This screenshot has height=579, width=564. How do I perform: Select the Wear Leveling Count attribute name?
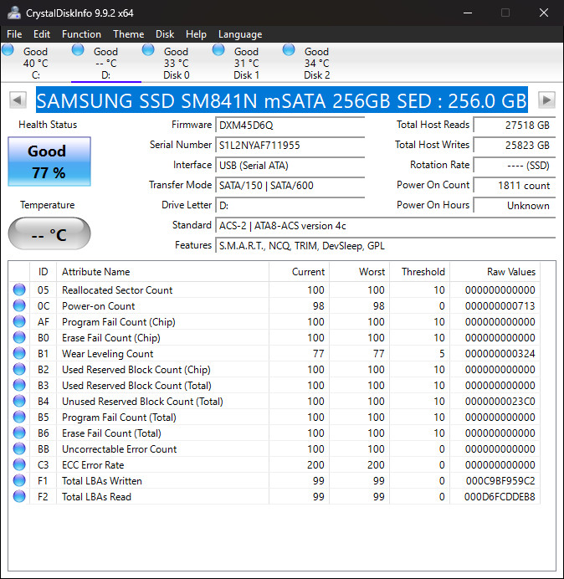point(107,354)
